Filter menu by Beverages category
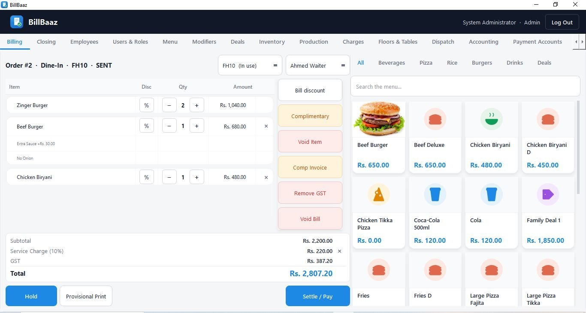Image resolution: width=586 pixels, height=313 pixels. click(x=392, y=63)
